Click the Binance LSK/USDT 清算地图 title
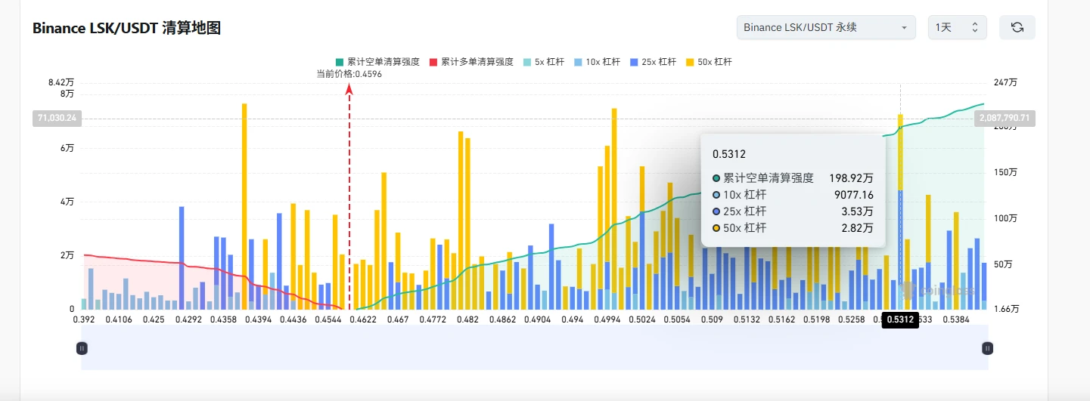1090x401 pixels. pyautogui.click(x=126, y=29)
